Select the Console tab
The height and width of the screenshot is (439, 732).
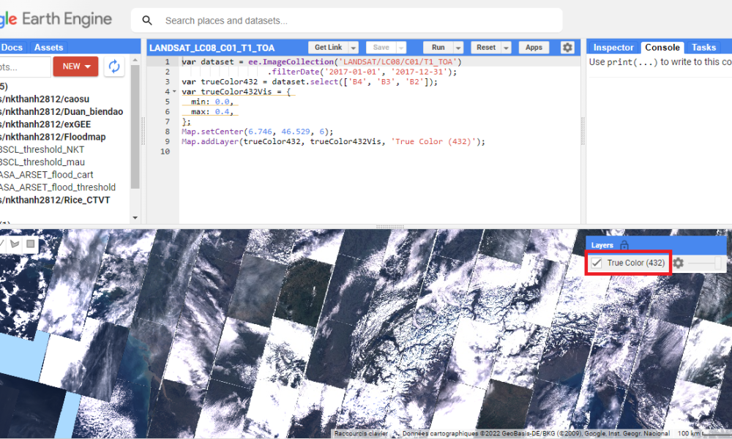point(662,48)
